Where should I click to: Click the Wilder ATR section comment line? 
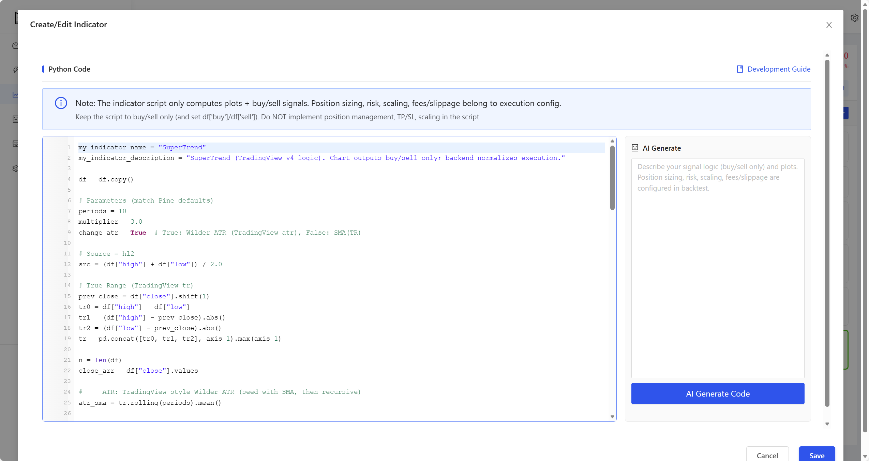coord(228,392)
